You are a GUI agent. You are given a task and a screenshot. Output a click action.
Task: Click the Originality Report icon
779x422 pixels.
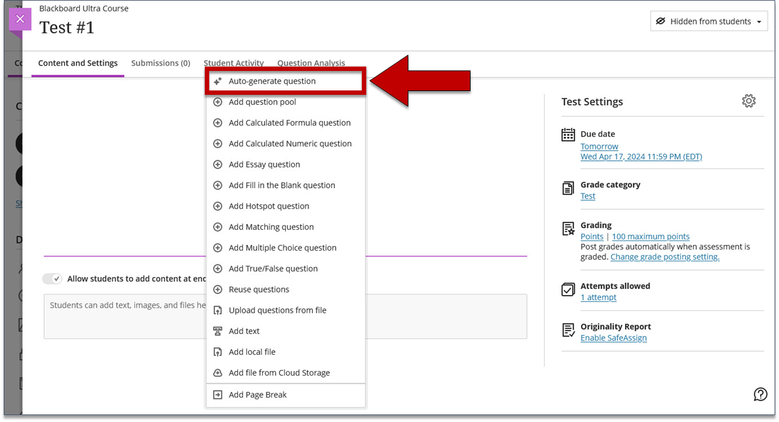pos(568,330)
